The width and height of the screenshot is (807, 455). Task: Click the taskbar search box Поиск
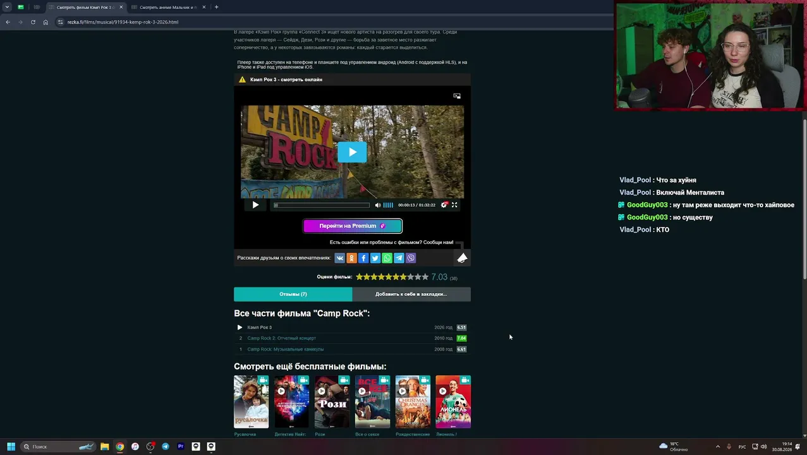point(59,446)
